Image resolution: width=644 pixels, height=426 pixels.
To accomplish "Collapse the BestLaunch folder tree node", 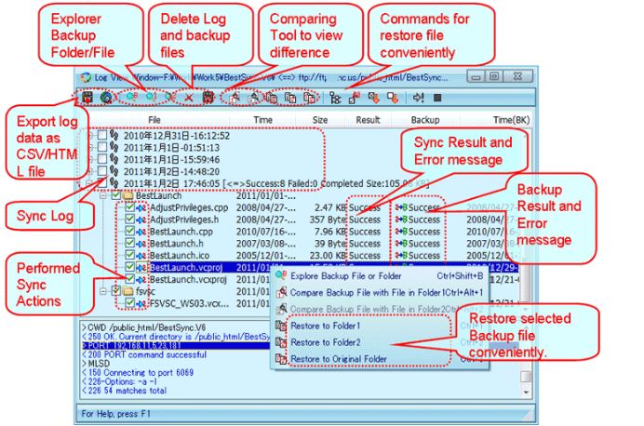I will [x=103, y=196].
